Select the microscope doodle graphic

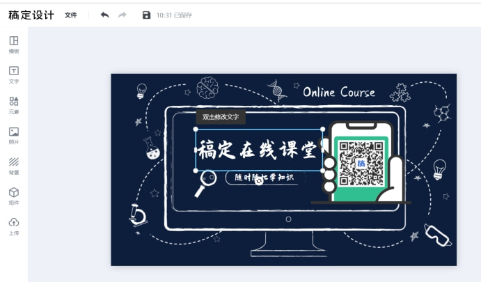click(x=137, y=214)
